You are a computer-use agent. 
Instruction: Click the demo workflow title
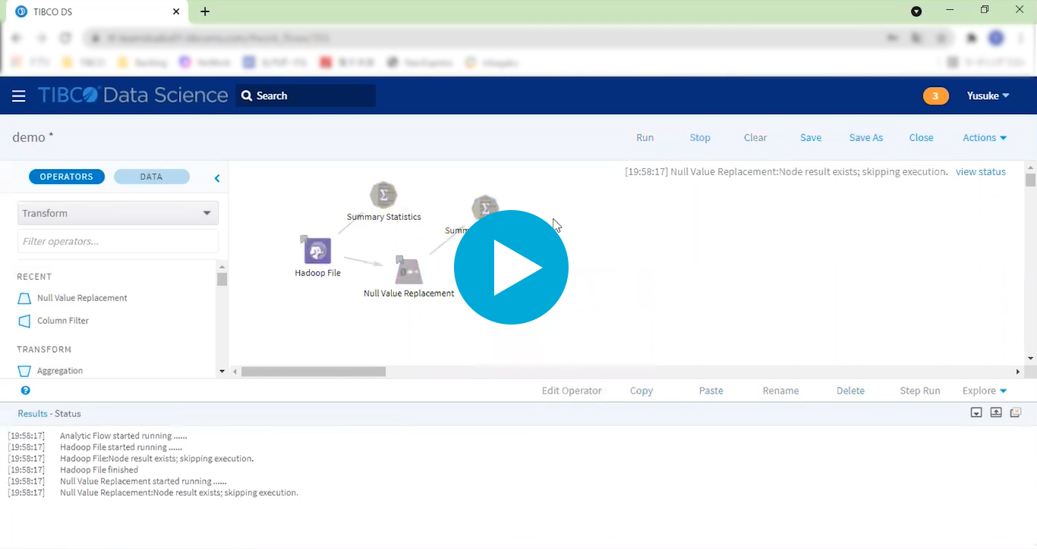tap(33, 137)
